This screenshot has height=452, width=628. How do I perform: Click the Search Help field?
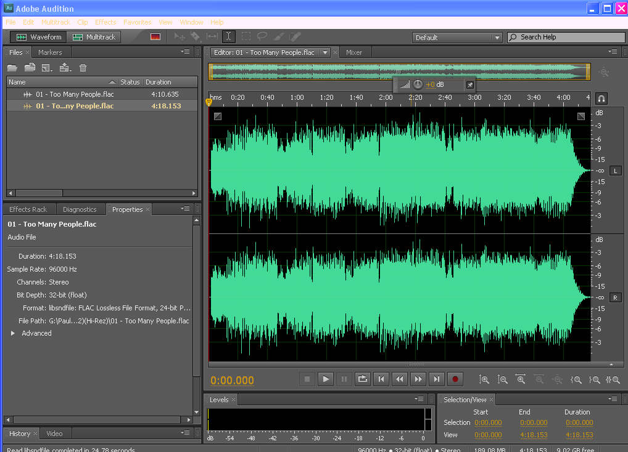(566, 37)
